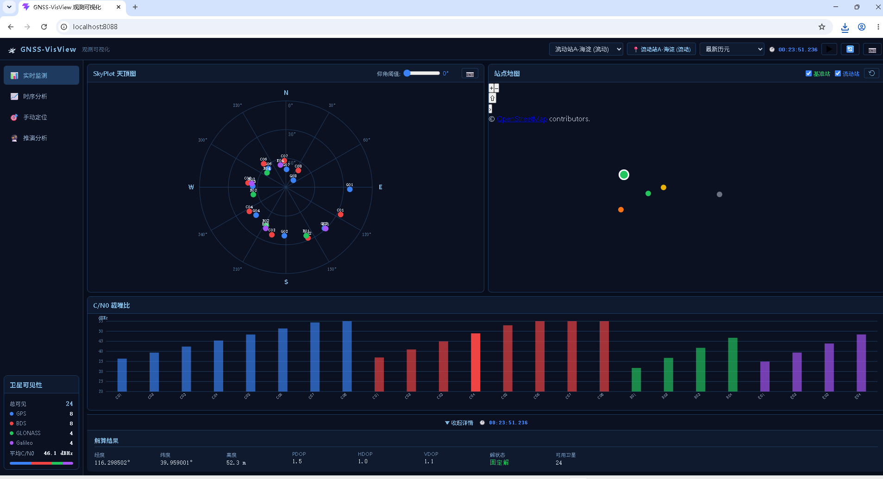The image size is (883, 479).
Task: Select the GNSS-VisView browser tab
Action: click(72, 7)
